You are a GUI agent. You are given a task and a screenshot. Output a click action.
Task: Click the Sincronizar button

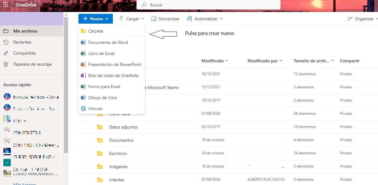pyautogui.click(x=165, y=19)
